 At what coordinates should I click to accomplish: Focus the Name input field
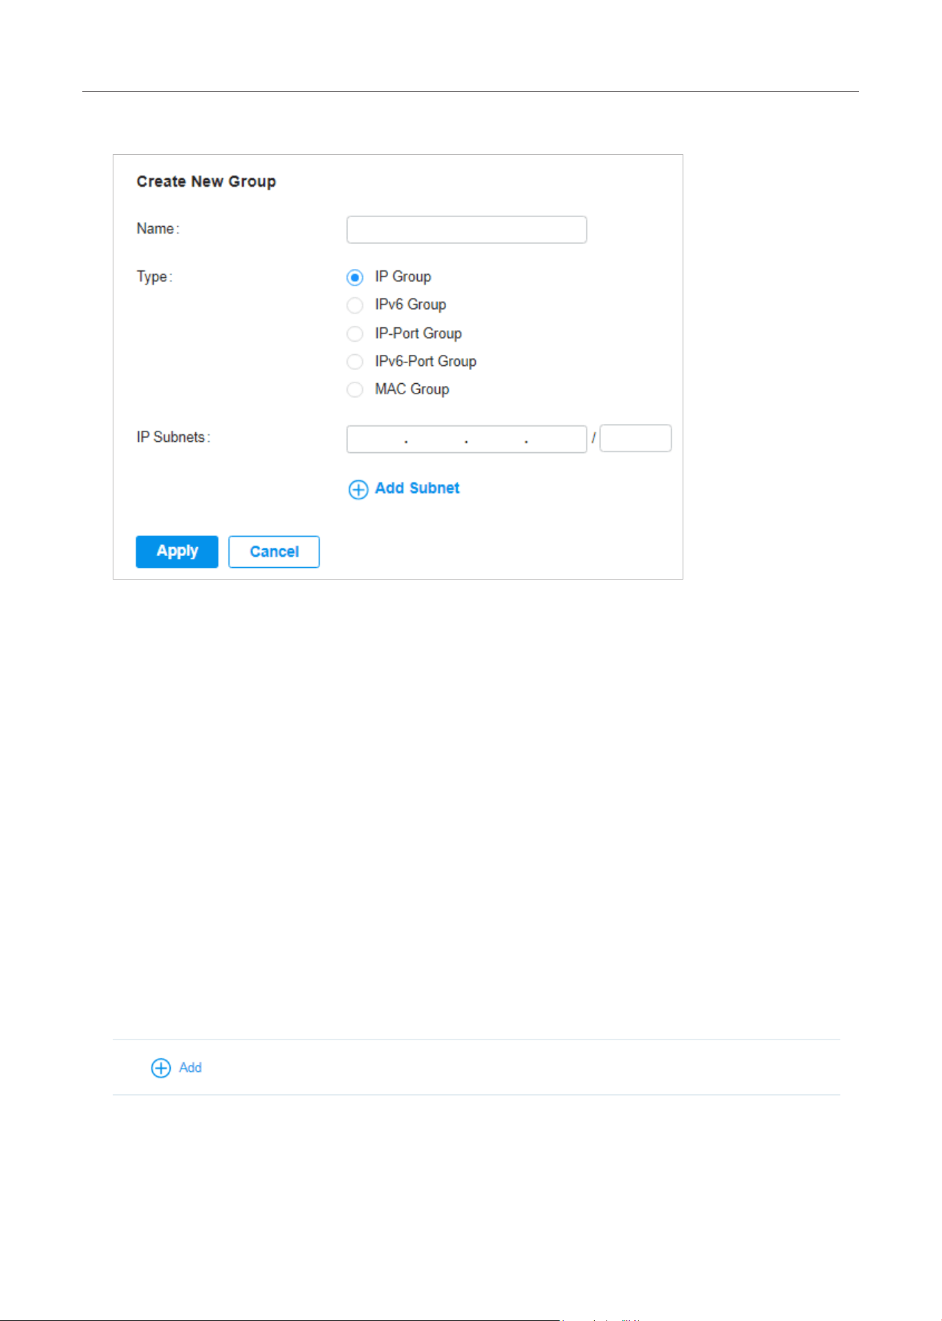click(467, 230)
